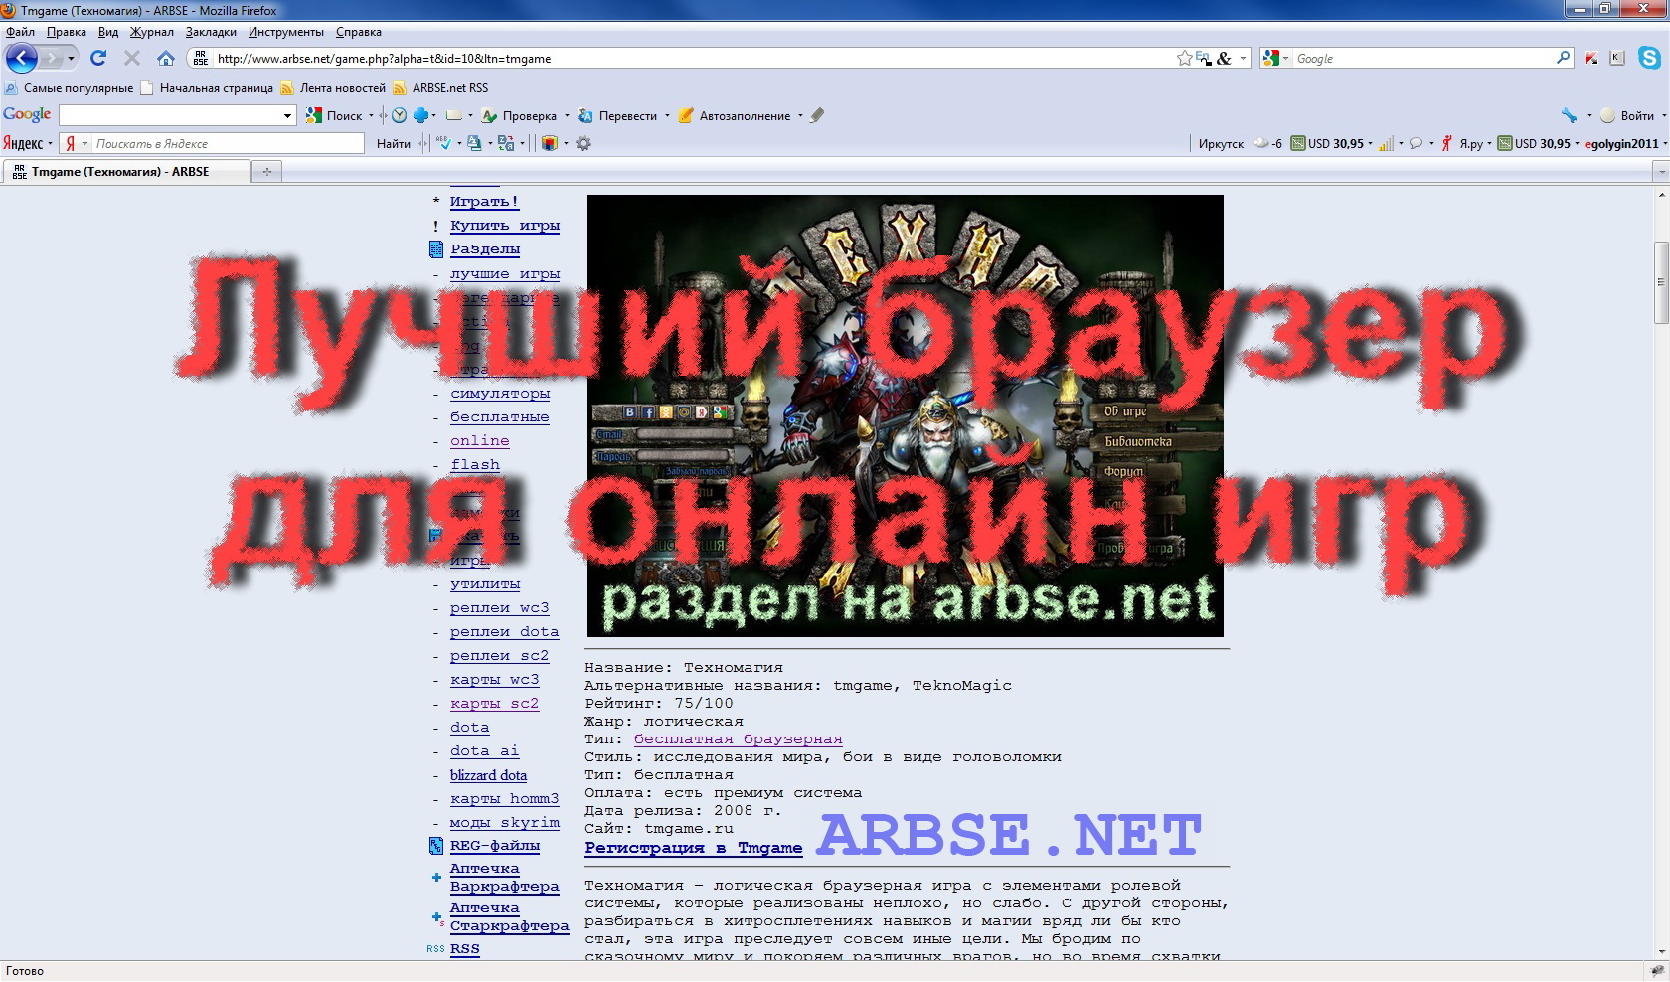Open the Лента новостей bookmark feed
Screen dimensions: 1670x982
pos(333,88)
